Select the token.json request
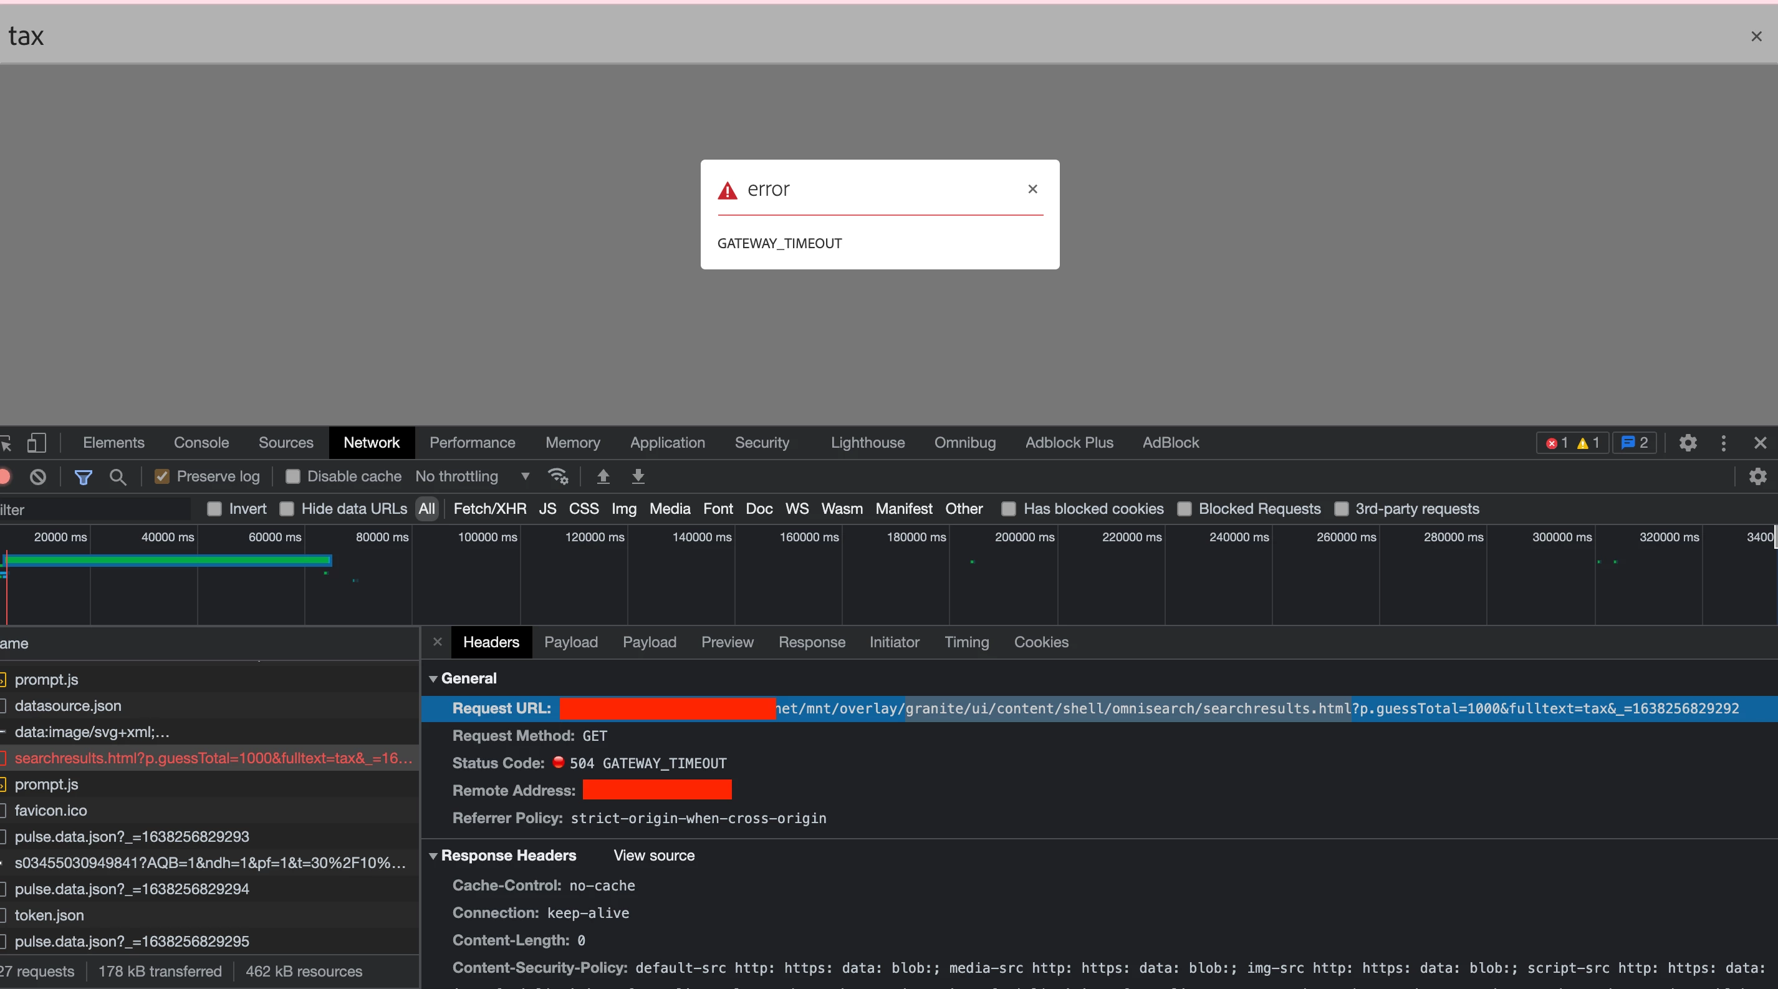This screenshot has width=1778, height=989. 49,915
